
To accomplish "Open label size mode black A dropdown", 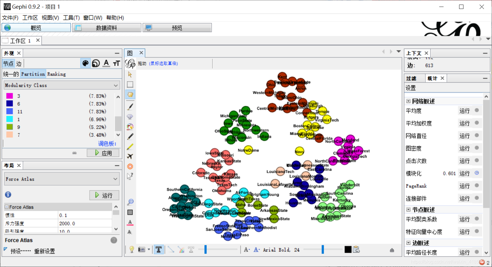I will 247,250.
